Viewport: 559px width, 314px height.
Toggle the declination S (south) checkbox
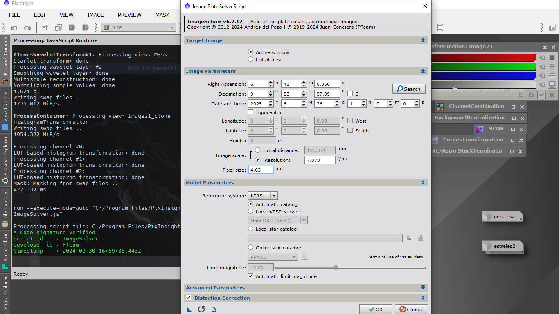point(350,94)
